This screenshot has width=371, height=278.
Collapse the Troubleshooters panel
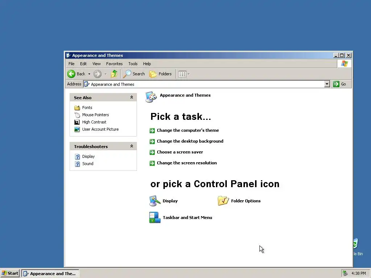point(132,146)
